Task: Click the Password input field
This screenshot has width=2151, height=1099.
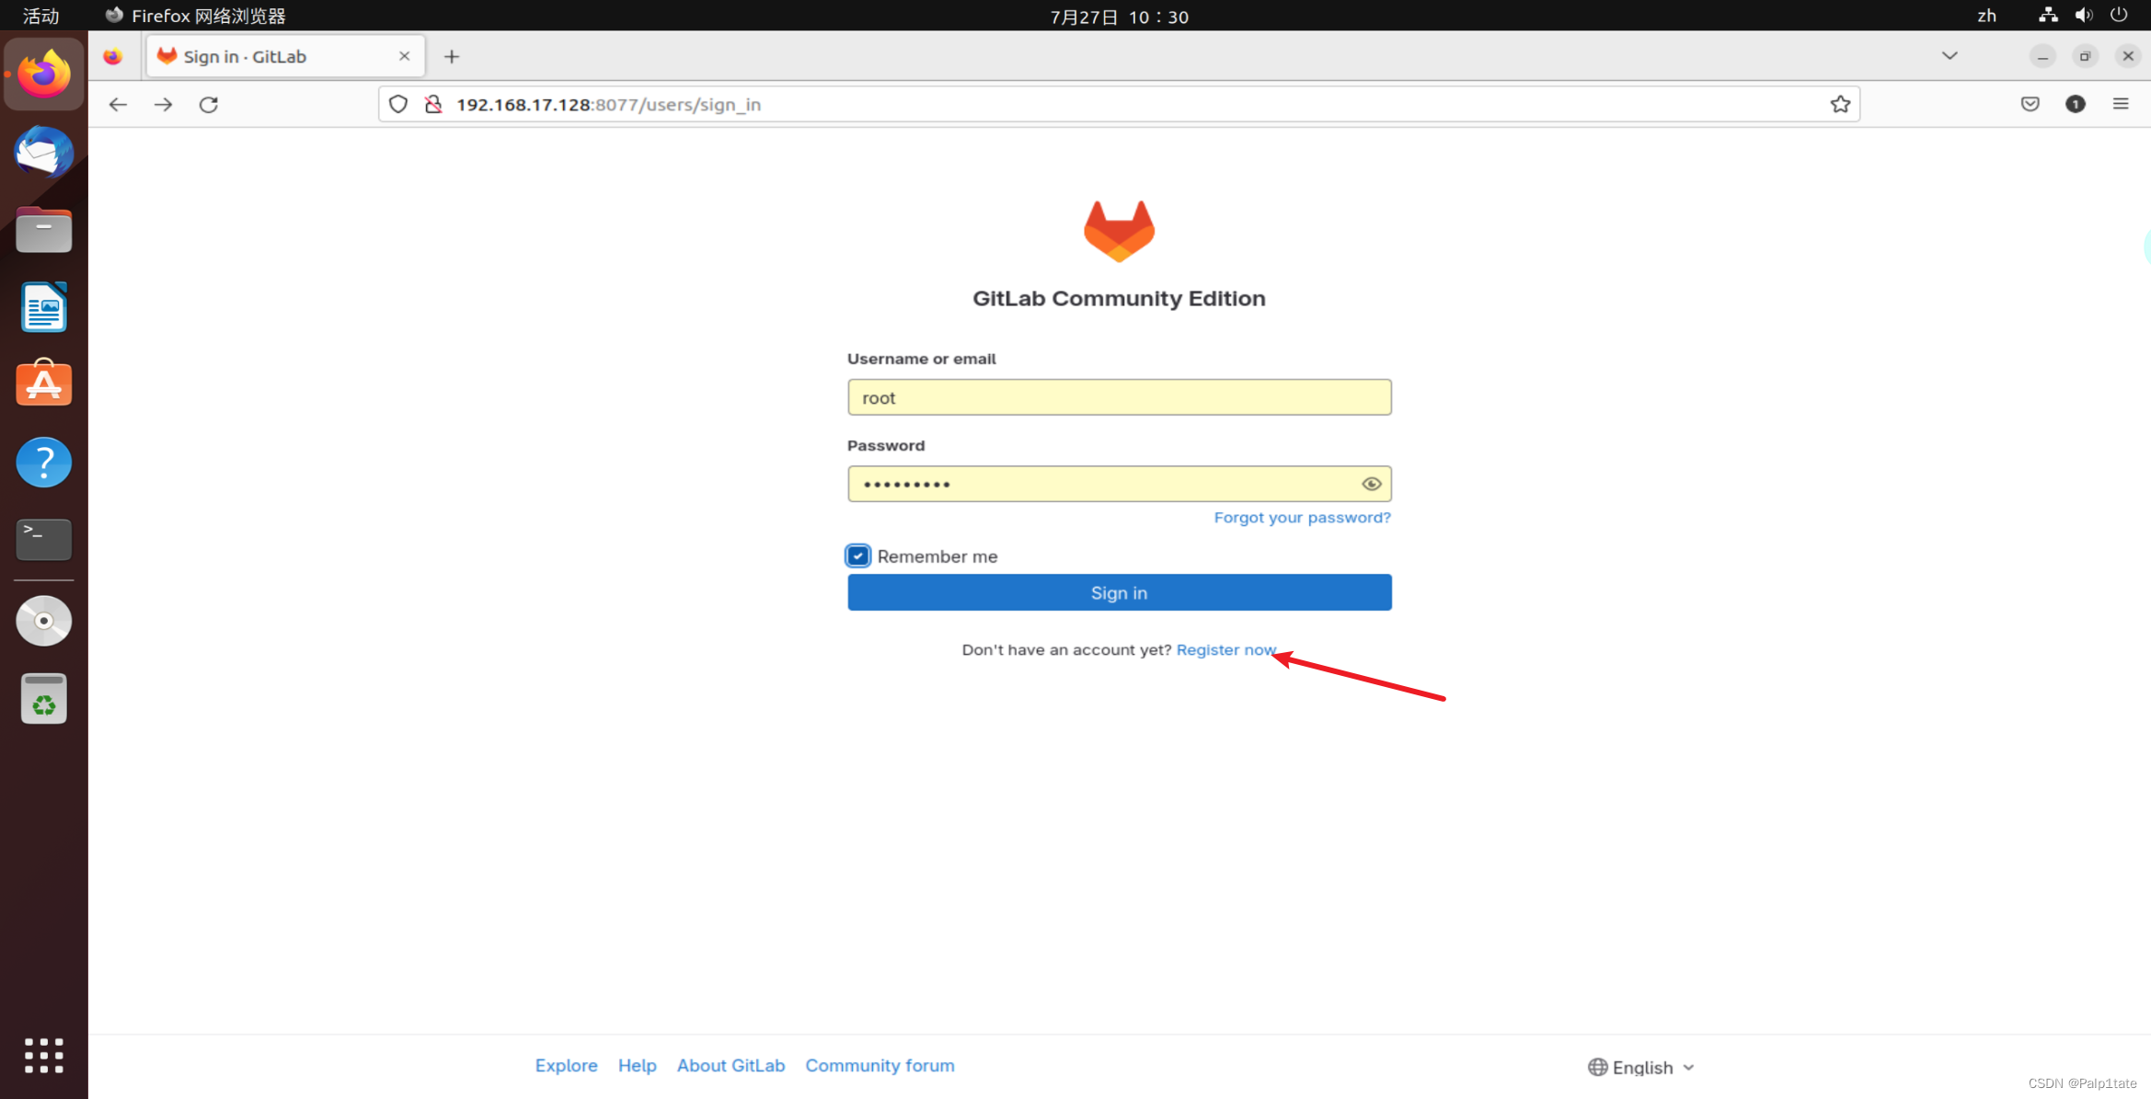Action: [x=1119, y=482]
